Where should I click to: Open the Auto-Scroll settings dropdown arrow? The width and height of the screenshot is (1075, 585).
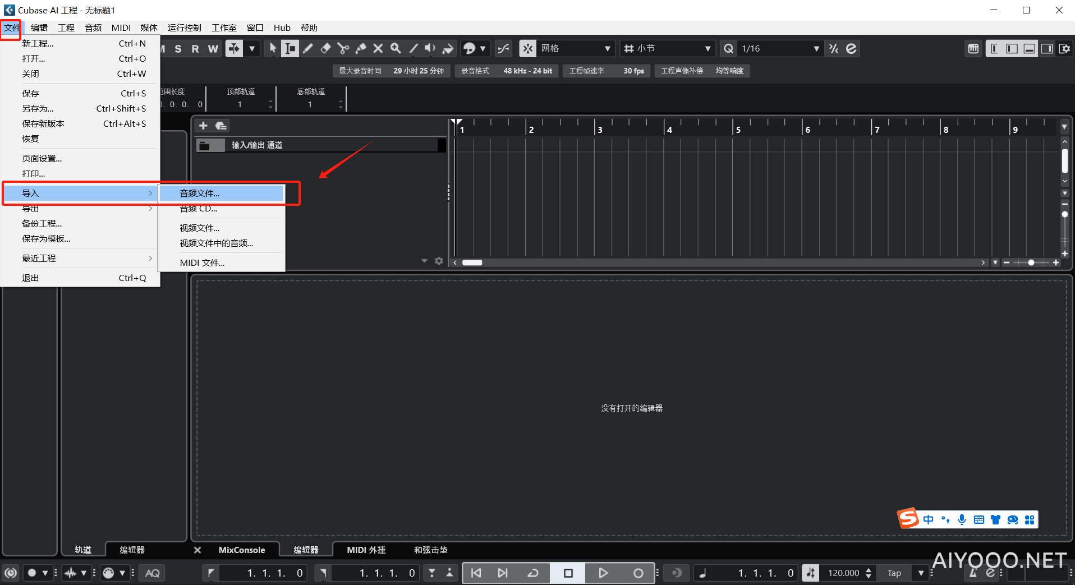pyautogui.click(x=252, y=49)
